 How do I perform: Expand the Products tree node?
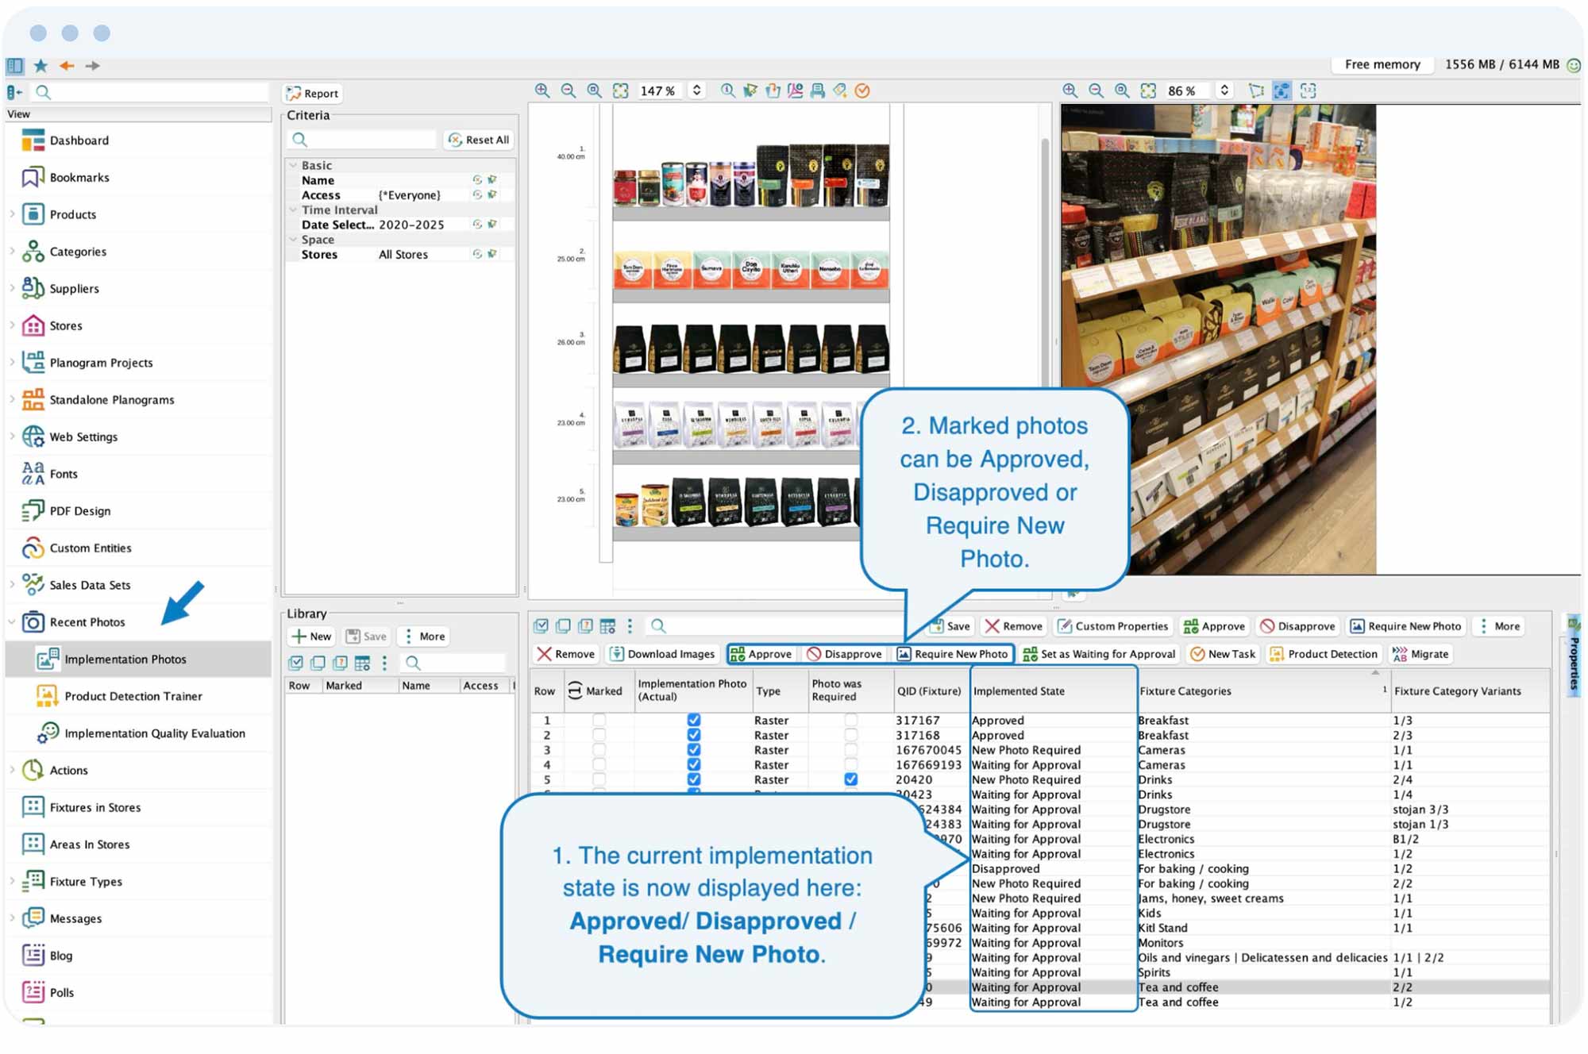(12, 214)
